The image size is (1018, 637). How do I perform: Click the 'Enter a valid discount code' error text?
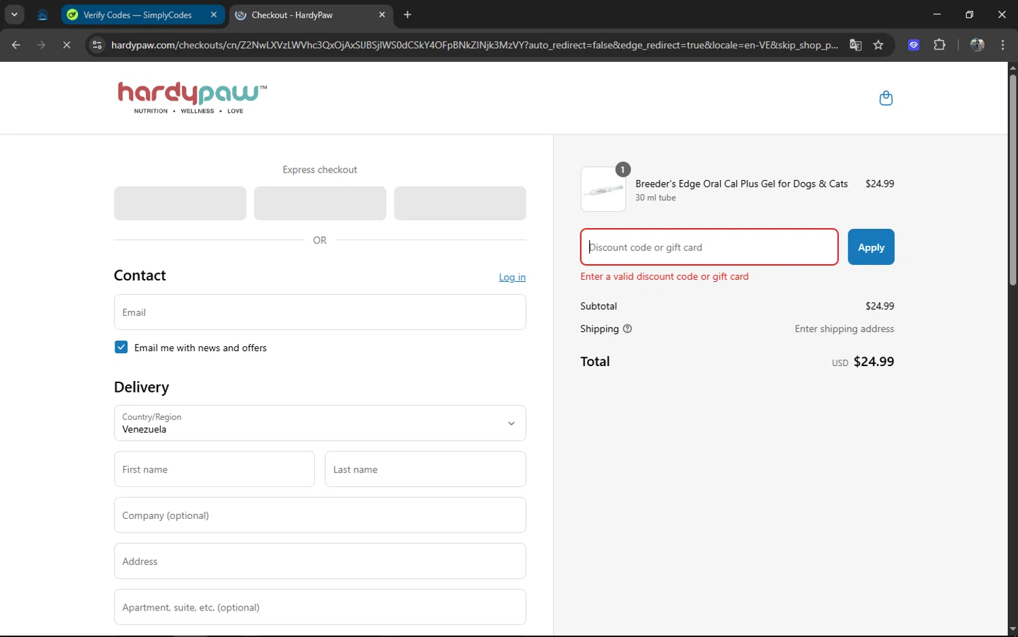(664, 276)
